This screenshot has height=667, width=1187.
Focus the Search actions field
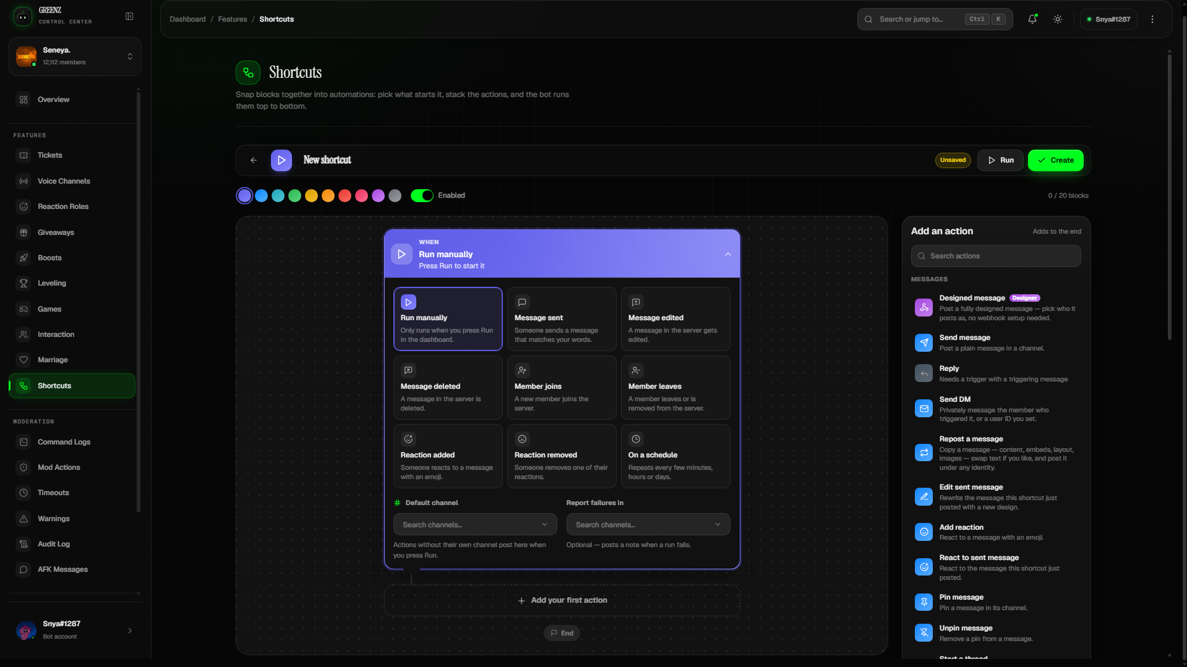(x=996, y=256)
